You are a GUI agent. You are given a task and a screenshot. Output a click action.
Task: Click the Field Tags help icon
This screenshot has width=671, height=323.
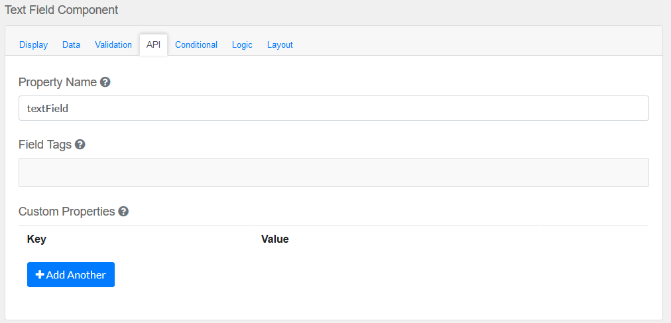tap(80, 145)
